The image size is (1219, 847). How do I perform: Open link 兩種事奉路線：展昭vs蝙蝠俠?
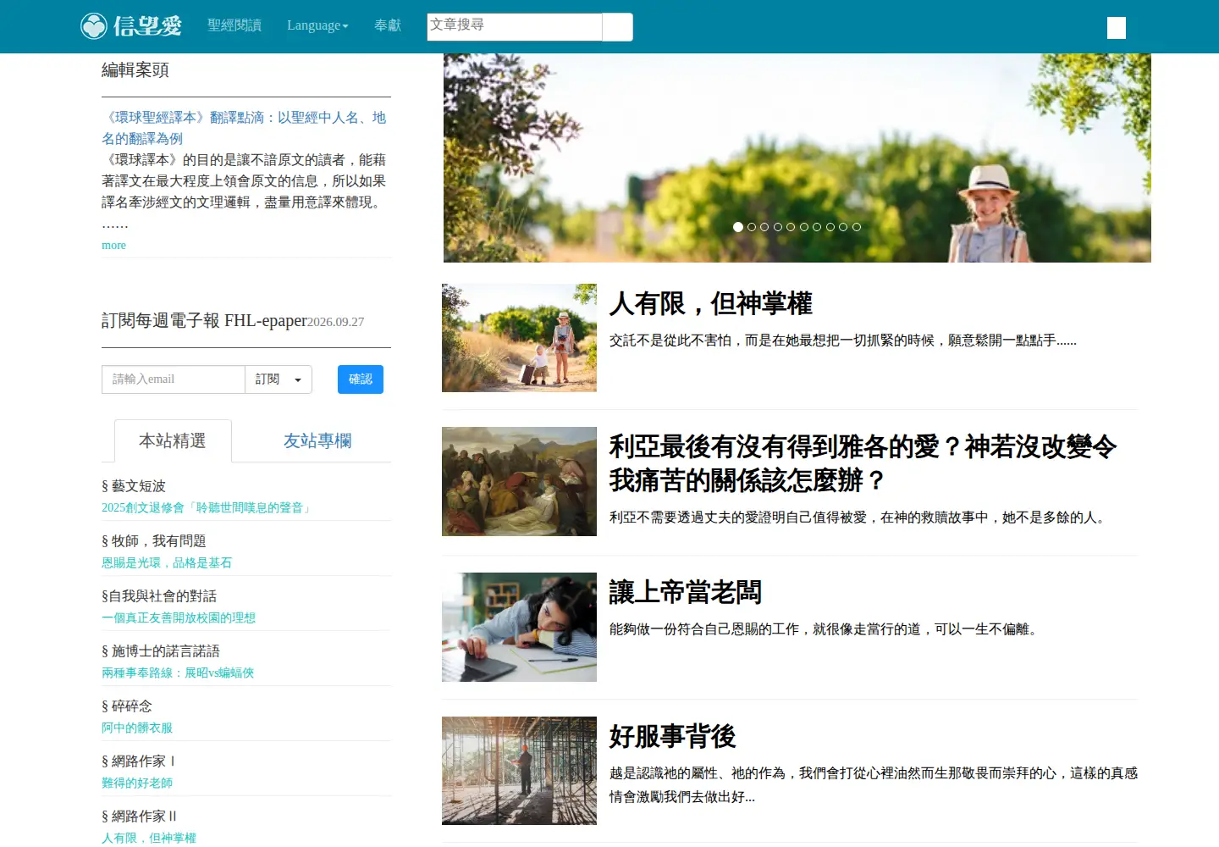[178, 673]
